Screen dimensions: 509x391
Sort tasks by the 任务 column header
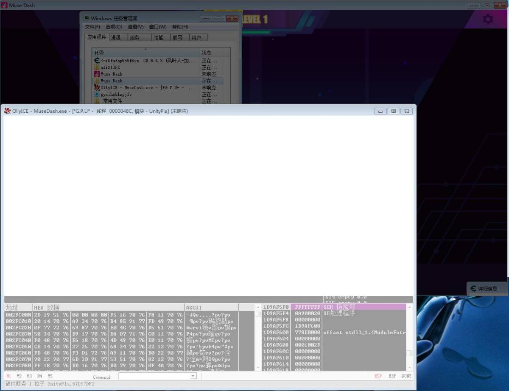tap(146, 53)
